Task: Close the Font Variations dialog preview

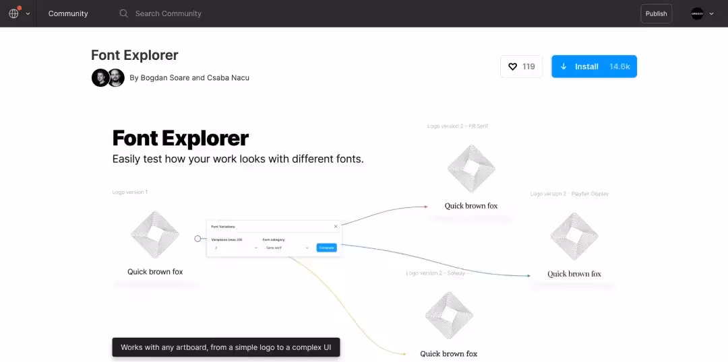Action: [336, 226]
